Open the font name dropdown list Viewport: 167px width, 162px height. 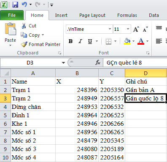pyautogui.click(x=110, y=29)
